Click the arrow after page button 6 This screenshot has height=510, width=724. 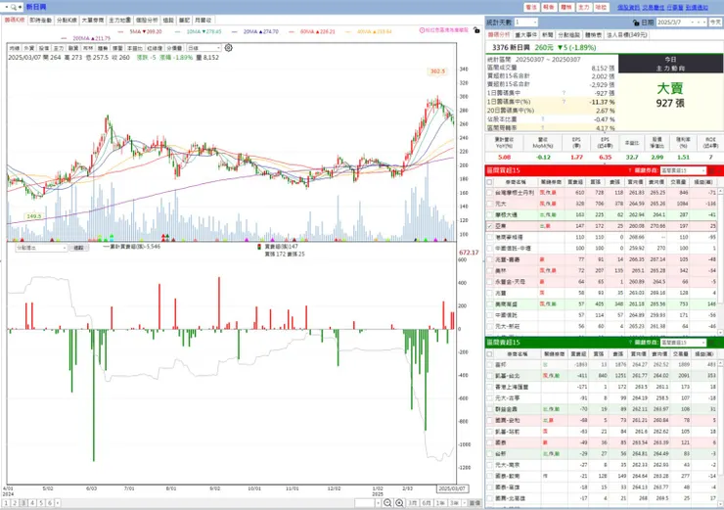tap(58, 503)
